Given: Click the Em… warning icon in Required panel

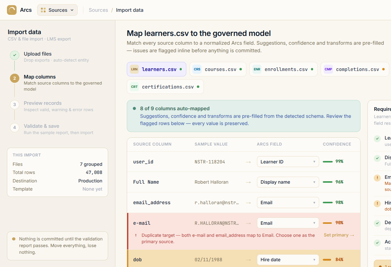Looking at the screenshot, I should 377,178.
